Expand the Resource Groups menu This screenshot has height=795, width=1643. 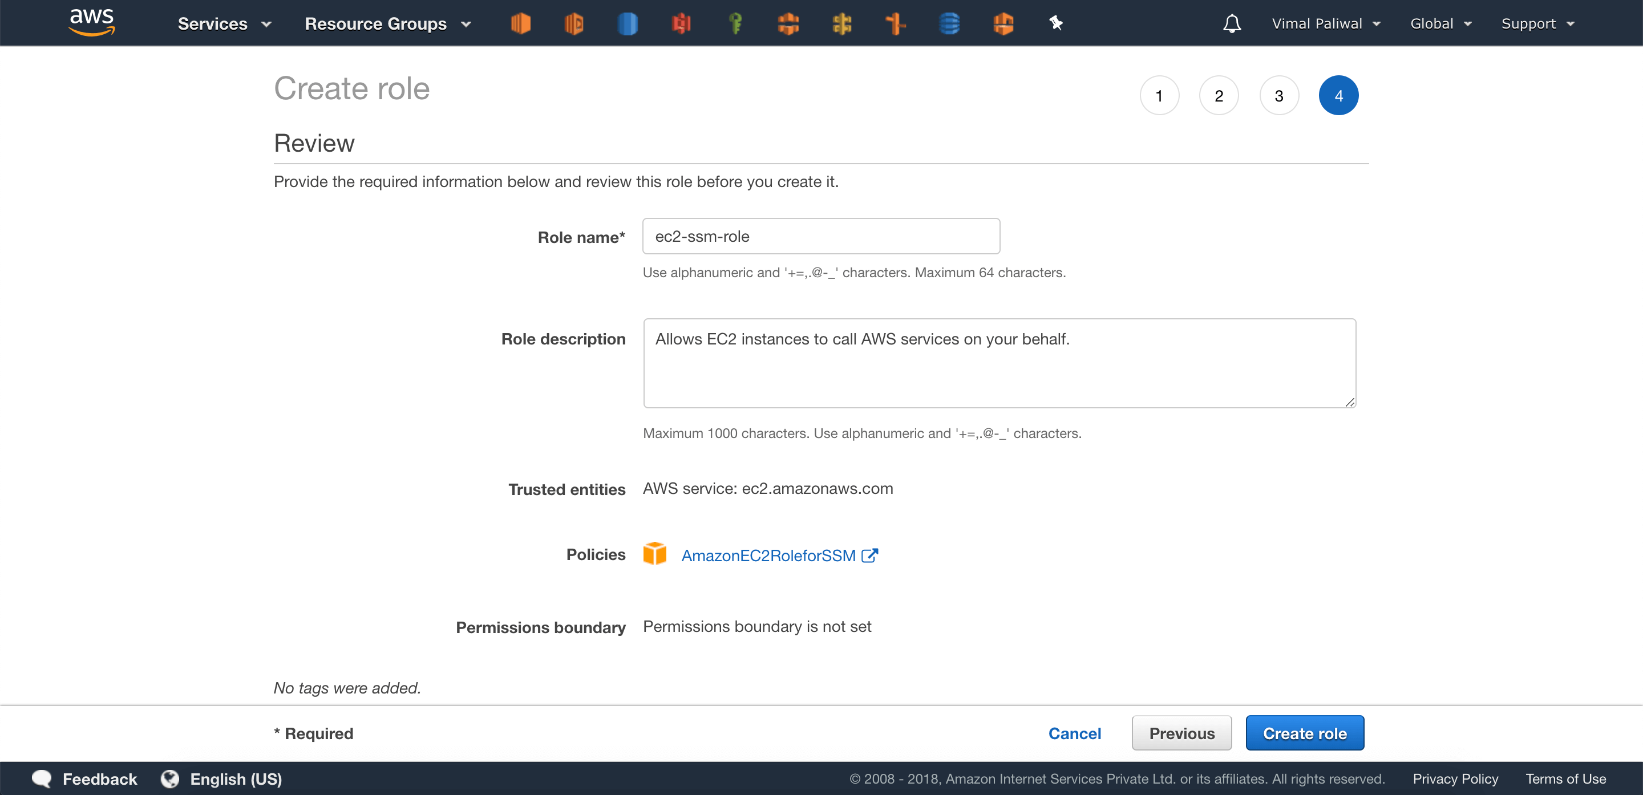click(388, 23)
